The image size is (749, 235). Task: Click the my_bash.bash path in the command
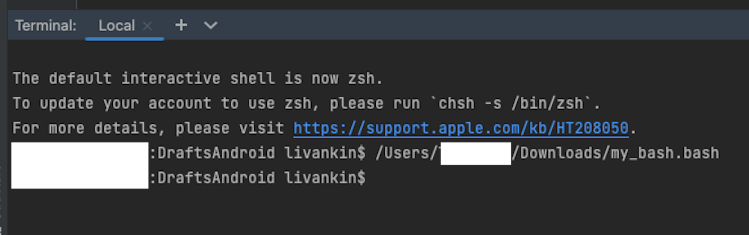pyautogui.click(x=665, y=153)
